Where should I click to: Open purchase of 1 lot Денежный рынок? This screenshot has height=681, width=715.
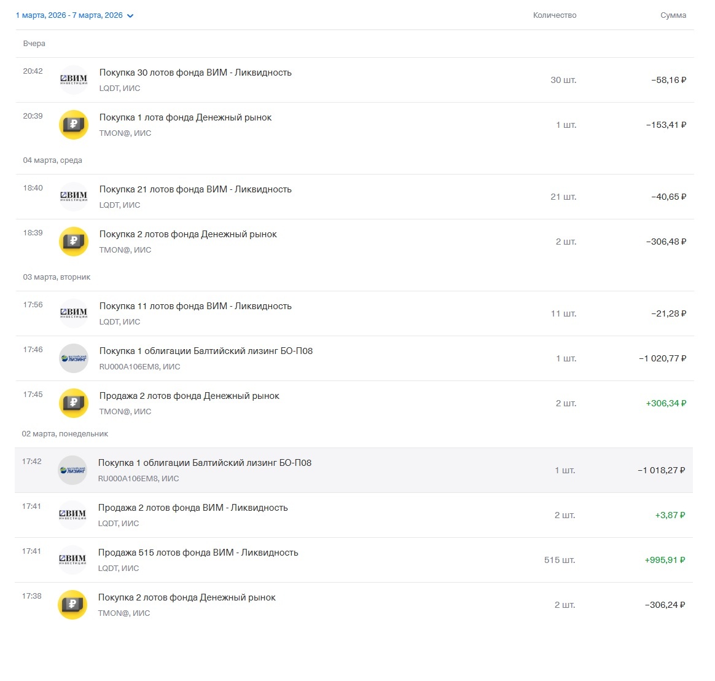355,125
